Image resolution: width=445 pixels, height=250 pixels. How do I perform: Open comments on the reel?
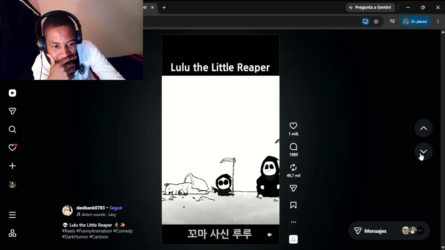(293, 147)
